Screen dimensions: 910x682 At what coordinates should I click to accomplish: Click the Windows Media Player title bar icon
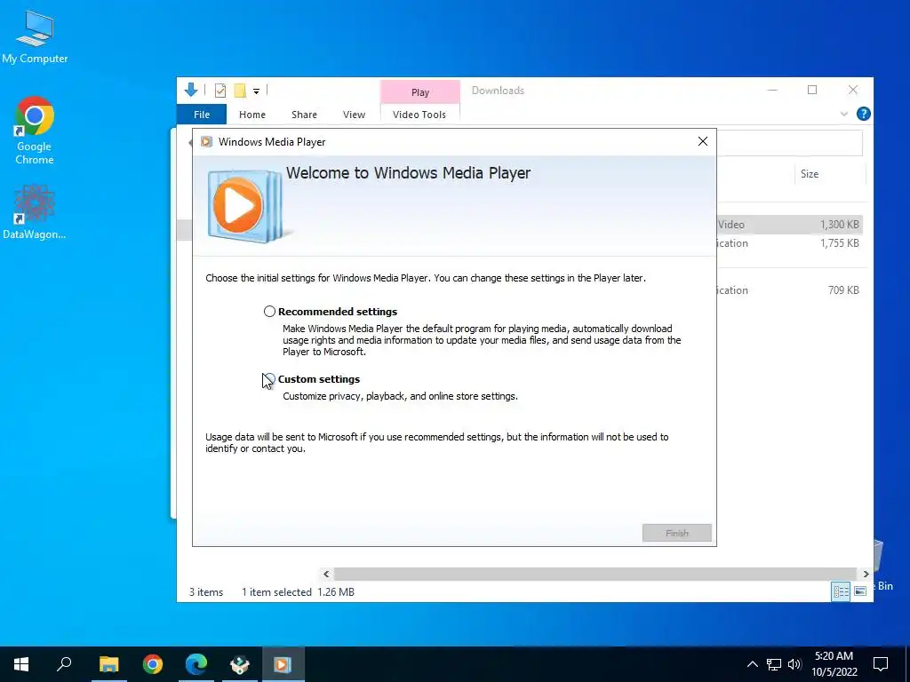tap(206, 141)
